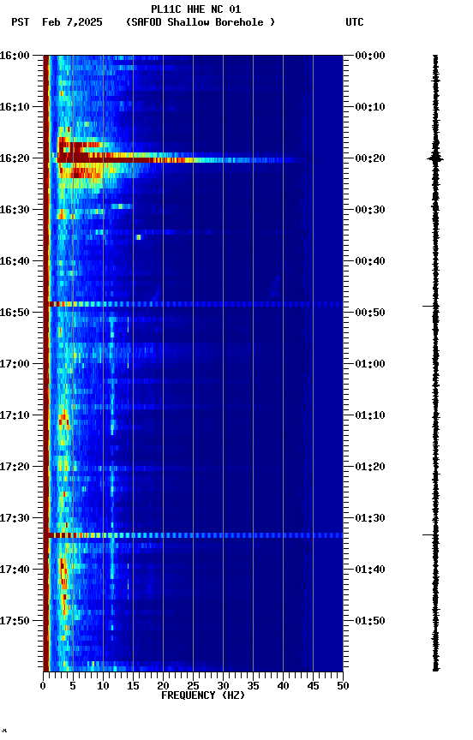This screenshot has width=473, height=740.
Task: Click the 5 Hz frequency tick label
Action: pos(73,686)
